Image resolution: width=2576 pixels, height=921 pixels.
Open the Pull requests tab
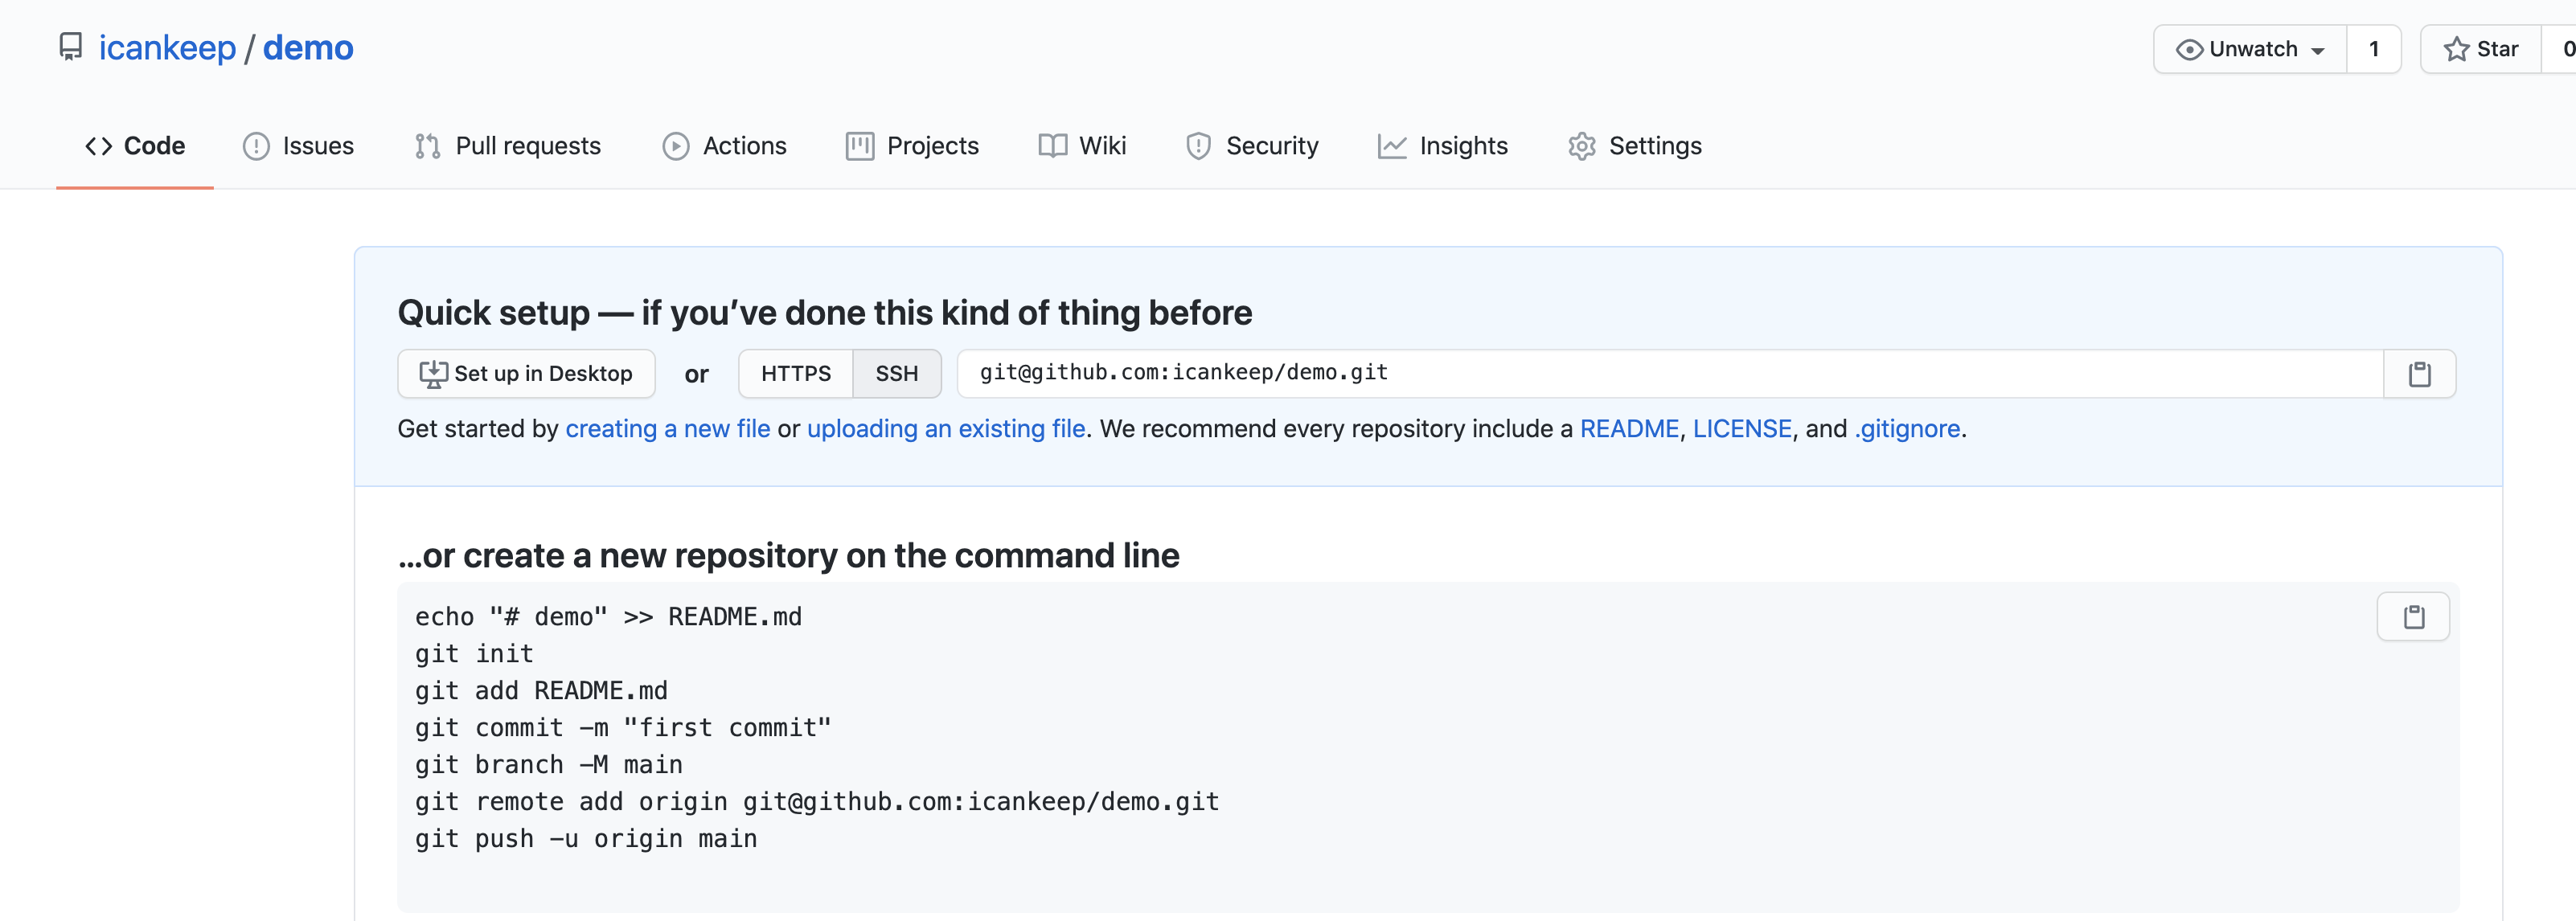(x=508, y=146)
